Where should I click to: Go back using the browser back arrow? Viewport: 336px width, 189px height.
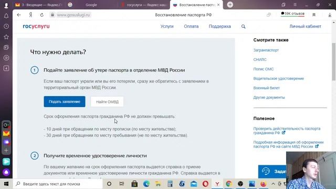click(x=19, y=15)
